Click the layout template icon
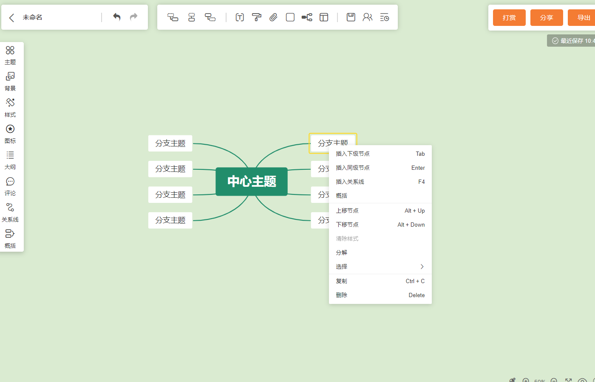595x382 pixels. point(324,17)
